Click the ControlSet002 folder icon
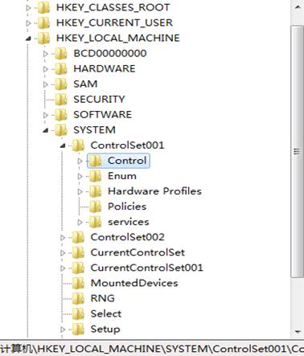The height and width of the screenshot is (356, 304). (78, 237)
